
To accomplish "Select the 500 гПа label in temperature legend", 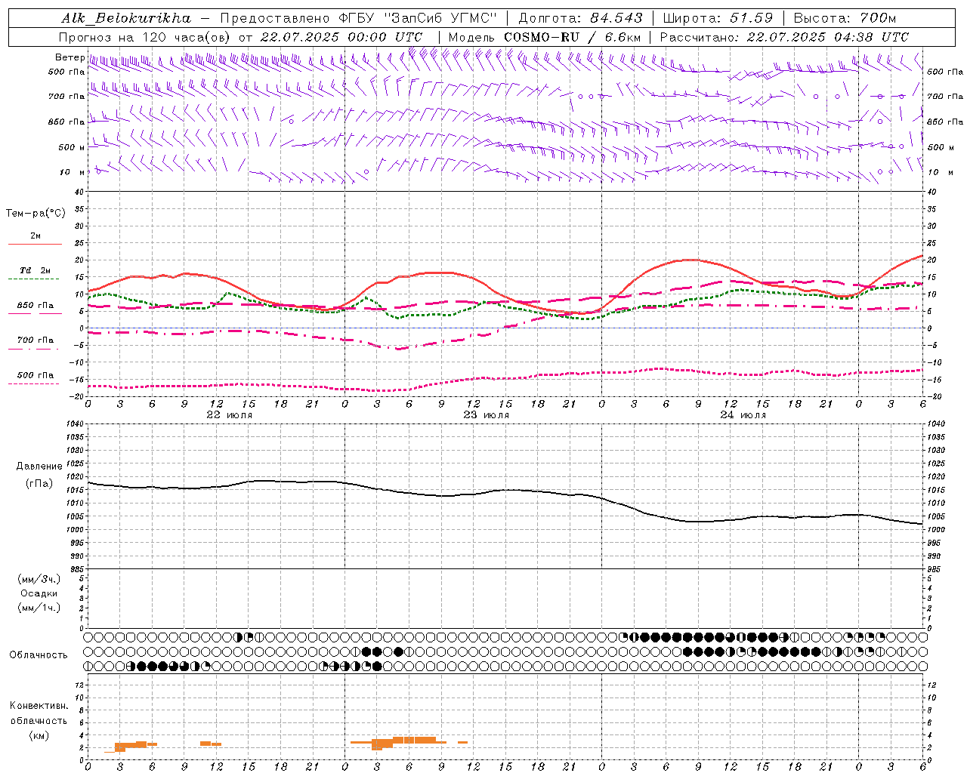I will click(x=36, y=375).
